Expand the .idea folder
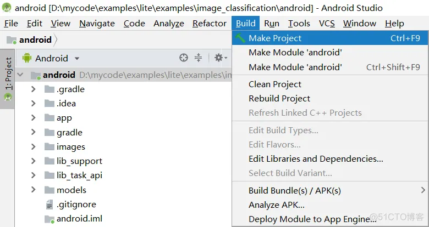 [34, 104]
